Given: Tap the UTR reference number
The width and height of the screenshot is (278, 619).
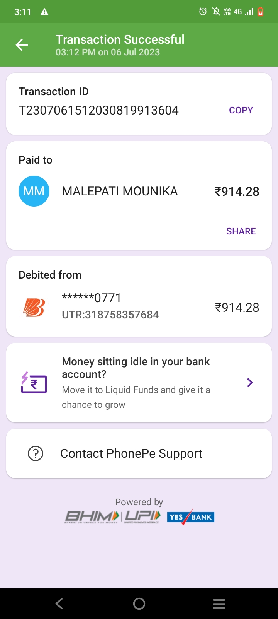Looking at the screenshot, I should coord(110,315).
